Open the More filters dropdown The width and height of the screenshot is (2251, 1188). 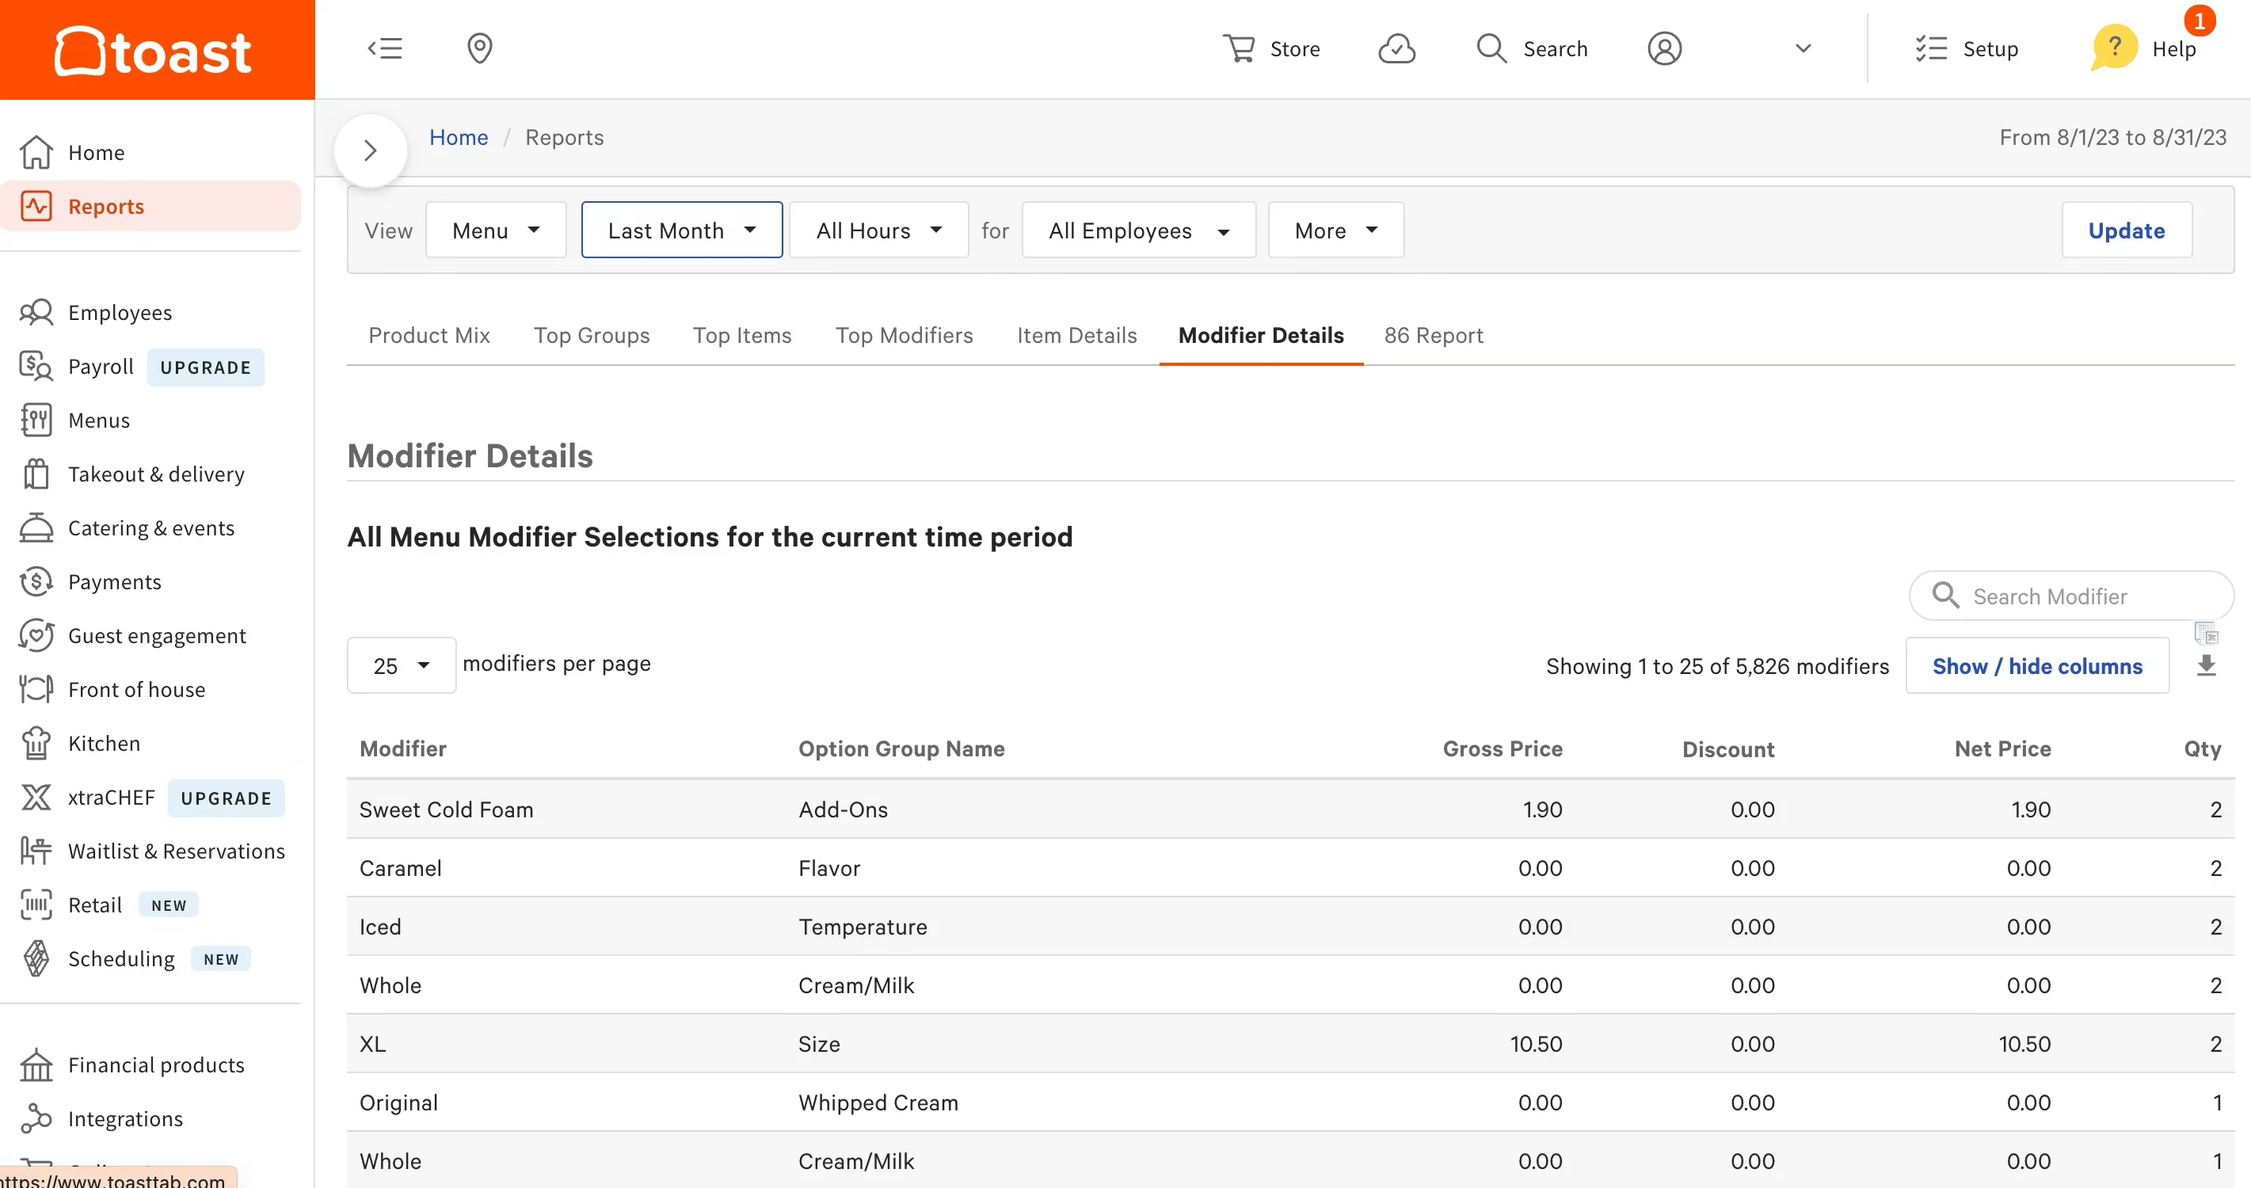pyautogui.click(x=1336, y=230)
